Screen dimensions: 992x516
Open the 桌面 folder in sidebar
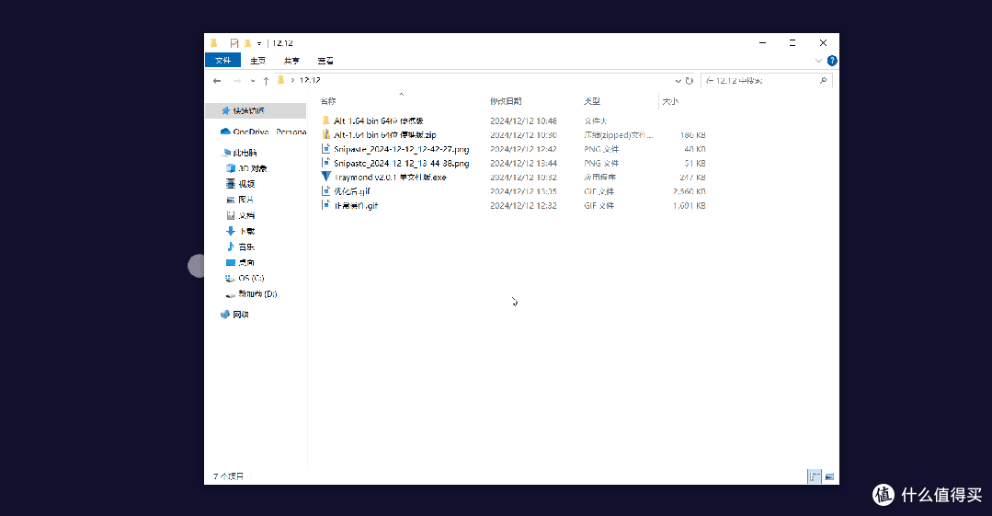pos(240,262)
